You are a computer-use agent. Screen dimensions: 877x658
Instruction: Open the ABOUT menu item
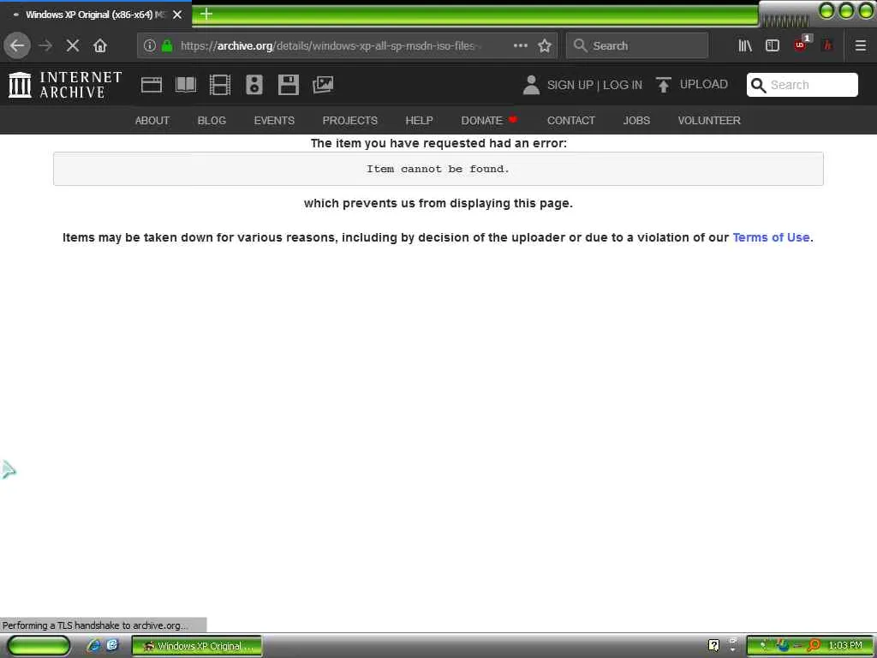pos(152,120)
